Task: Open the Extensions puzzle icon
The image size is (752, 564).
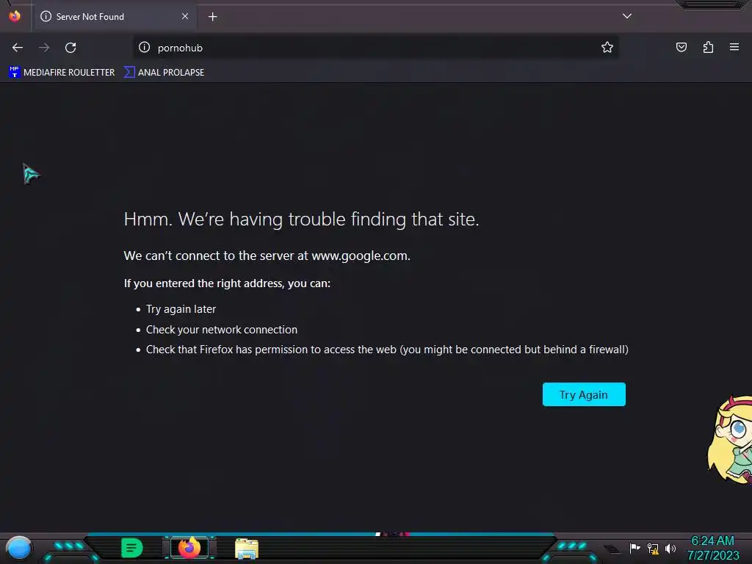Action: (708, 47)
